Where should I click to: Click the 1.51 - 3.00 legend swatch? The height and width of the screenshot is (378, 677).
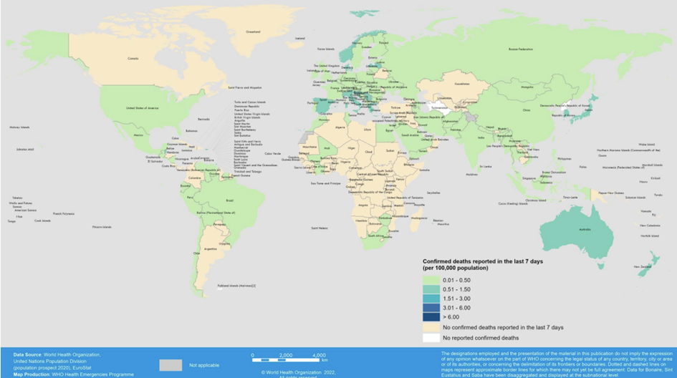[x=432, y=298]
